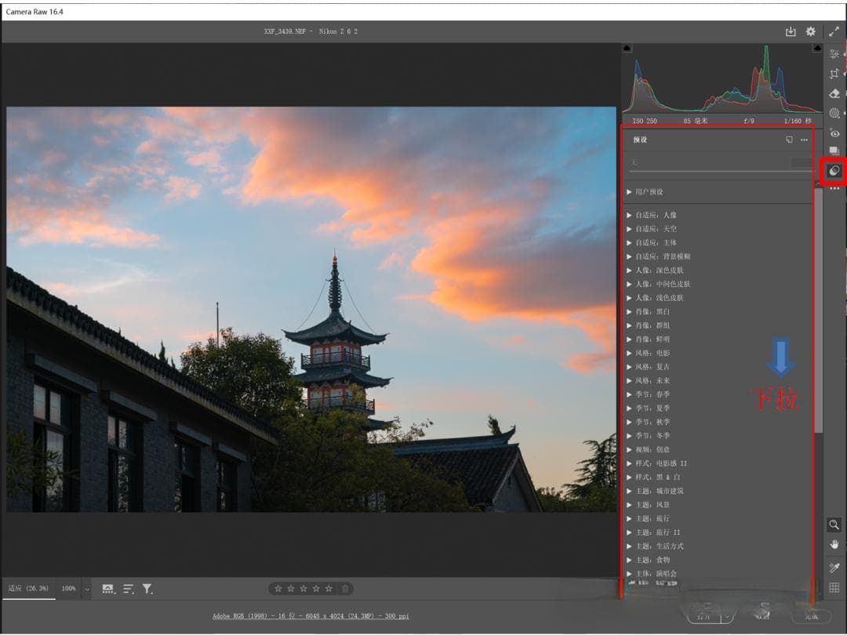This screenshot has height=635, width=847.
Task: Expand the 用户预设 group
Action: coord(629,192)
